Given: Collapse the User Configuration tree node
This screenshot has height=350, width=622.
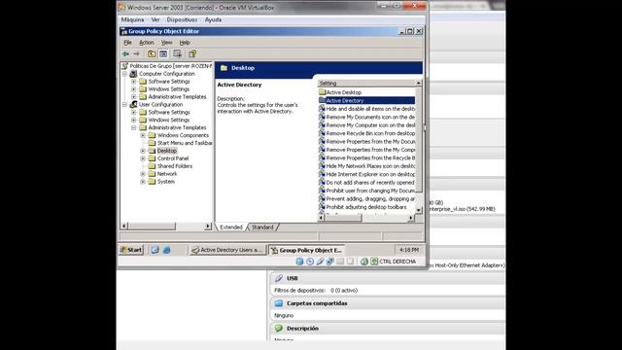Looking at the screenshot, I should (x=125, y=104).
